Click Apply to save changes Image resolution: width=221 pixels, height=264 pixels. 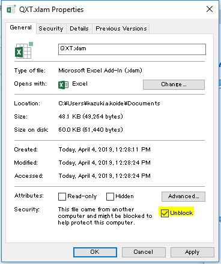point(192,252)
